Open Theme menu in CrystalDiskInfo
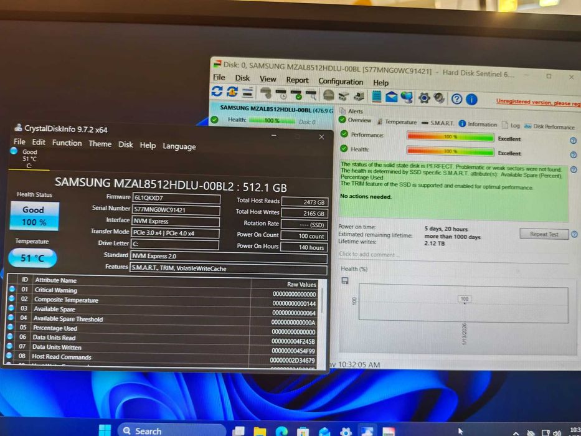This screenshot has height=436, width=581. point(100,144)
